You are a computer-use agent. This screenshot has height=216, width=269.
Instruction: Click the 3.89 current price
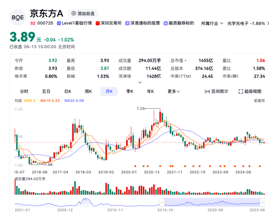(x=22, y=37)
